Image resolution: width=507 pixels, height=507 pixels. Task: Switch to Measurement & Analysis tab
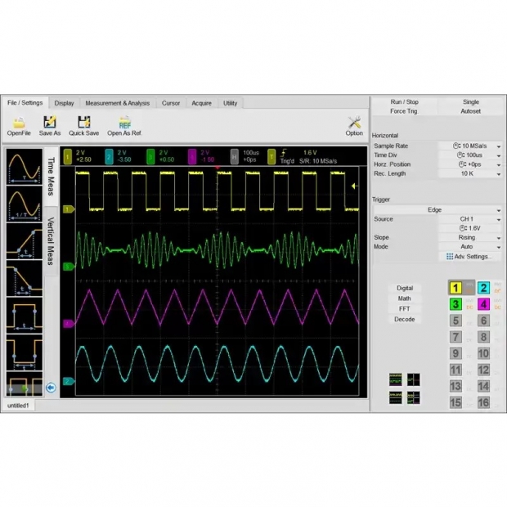pos(117,103)
